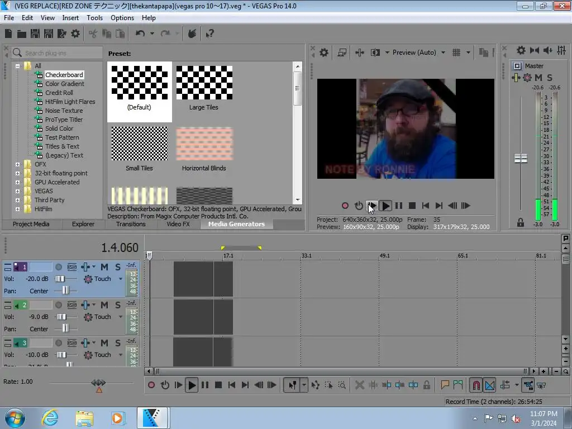Select Titles & Text generator
Image resolution: width=572 pixels, height=429 pixels.
[62, 146]
